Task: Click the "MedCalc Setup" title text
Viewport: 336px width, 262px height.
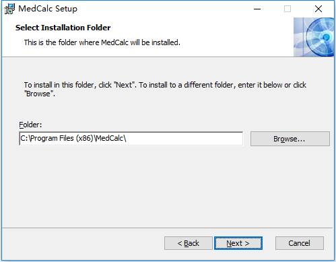Action: tap(48, 9)
